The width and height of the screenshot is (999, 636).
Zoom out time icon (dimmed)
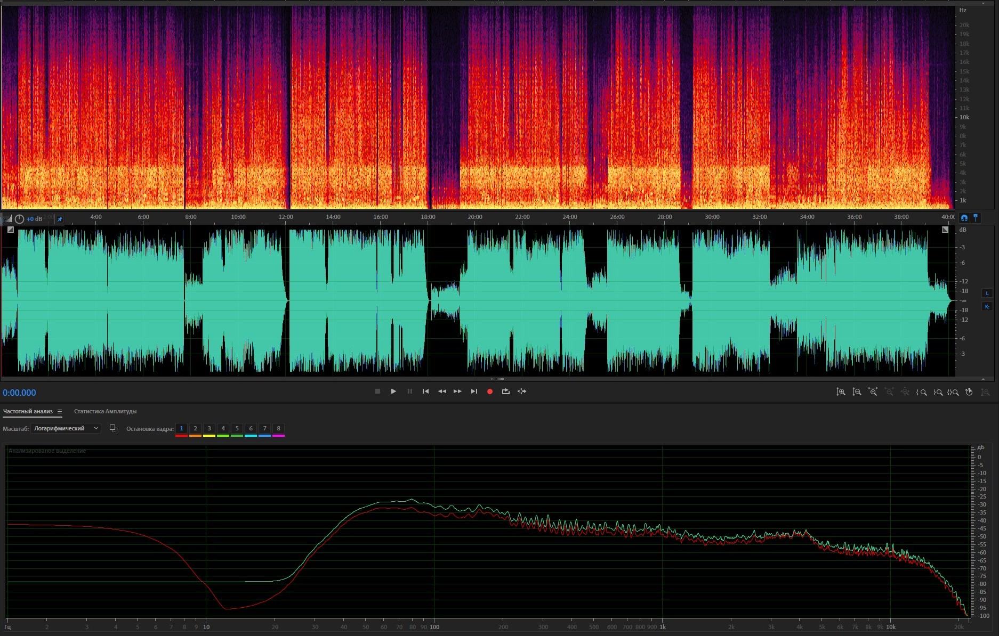(x=889, y=392)
